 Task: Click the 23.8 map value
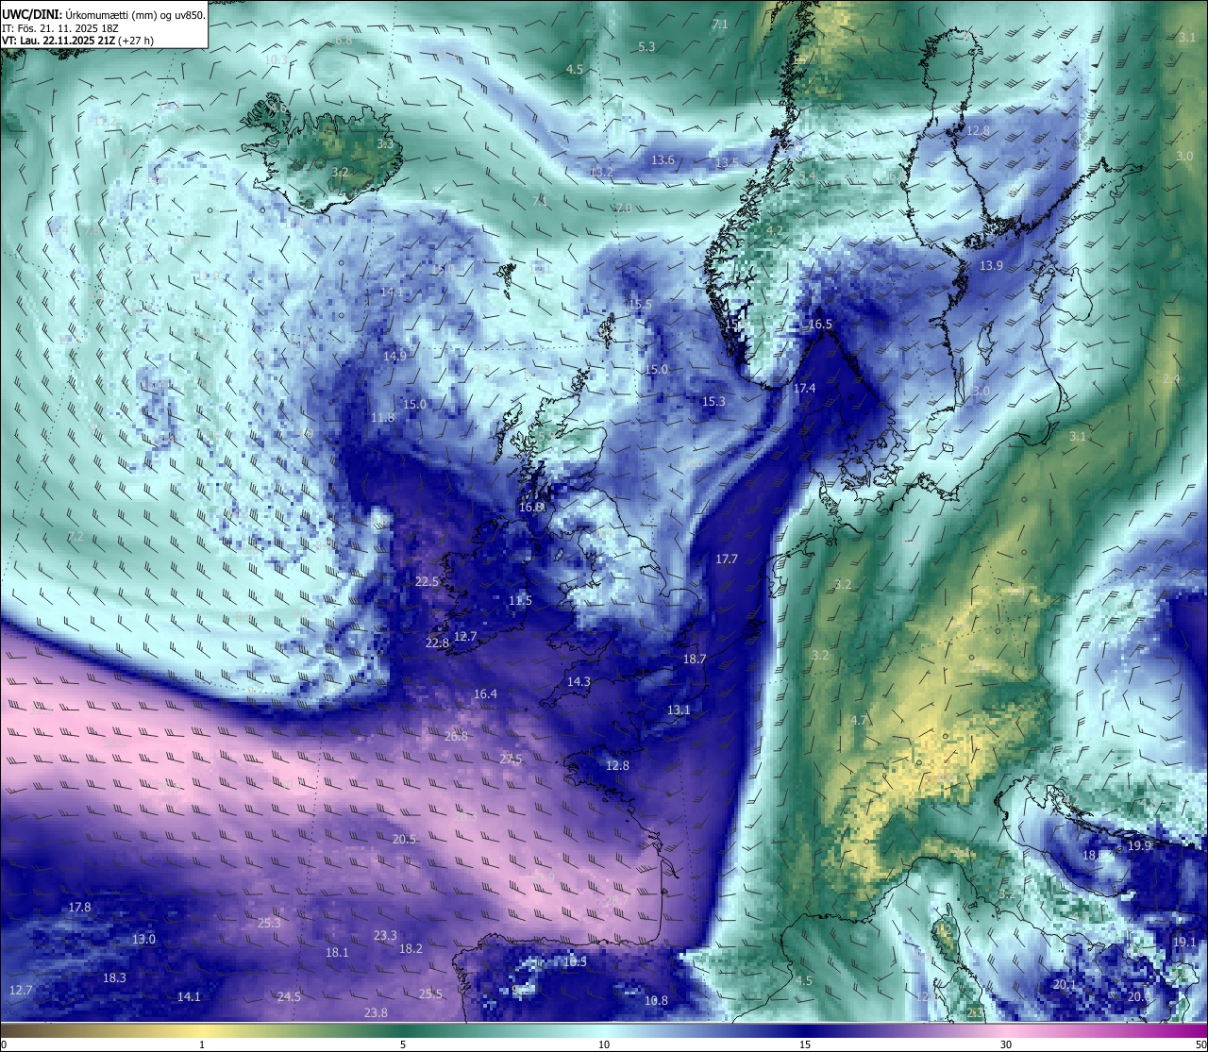tap(376, 1013)
